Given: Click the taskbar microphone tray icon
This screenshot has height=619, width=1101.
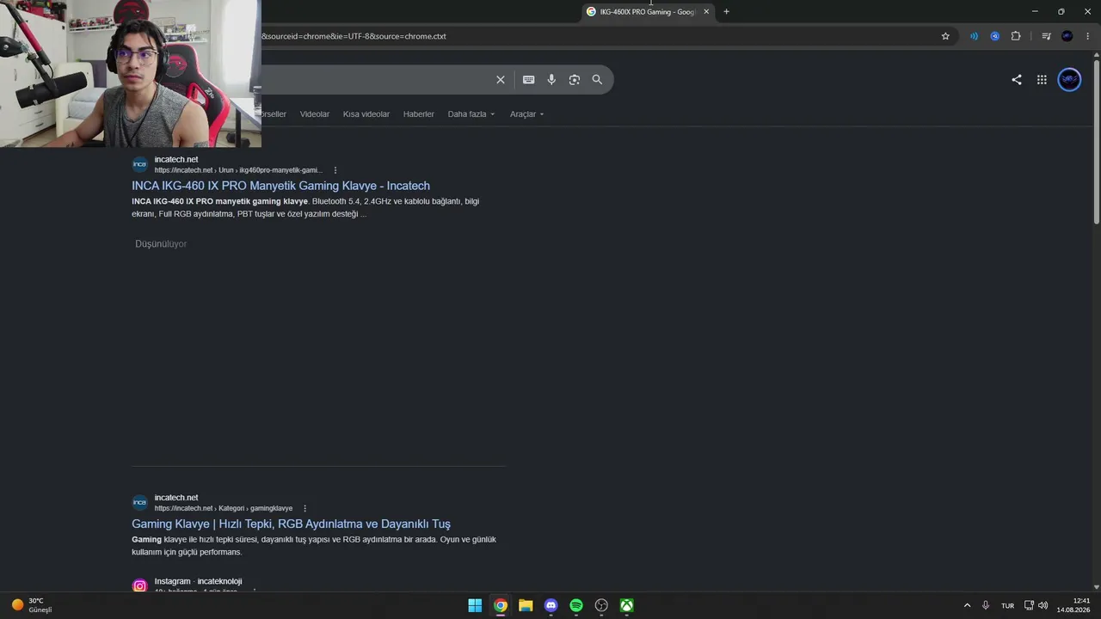Looking at the screenshot, I should 986,605.
